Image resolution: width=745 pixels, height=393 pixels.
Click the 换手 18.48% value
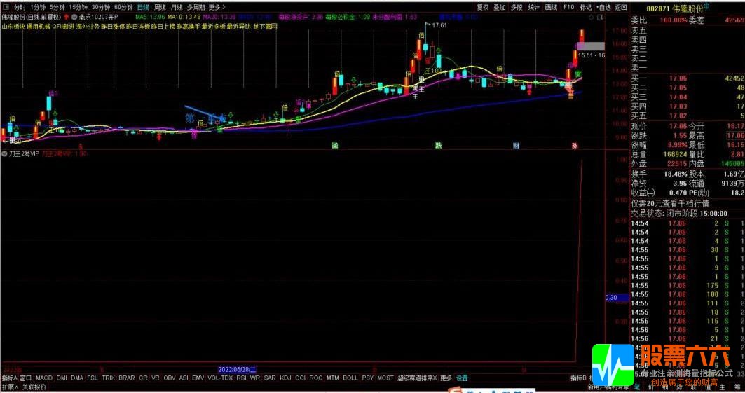[x=675, y=174]
